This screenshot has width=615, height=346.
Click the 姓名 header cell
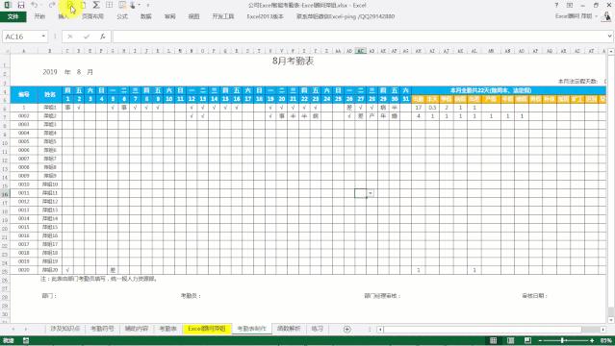click(50, 94)
